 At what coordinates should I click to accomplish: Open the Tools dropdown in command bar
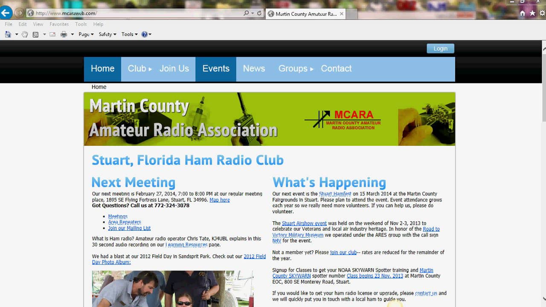click(x=129, y=34)
